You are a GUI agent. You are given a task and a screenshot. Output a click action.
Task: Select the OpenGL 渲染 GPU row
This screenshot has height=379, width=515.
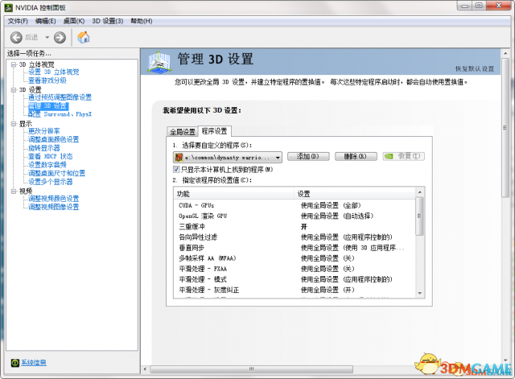click(x=295, y=216)
